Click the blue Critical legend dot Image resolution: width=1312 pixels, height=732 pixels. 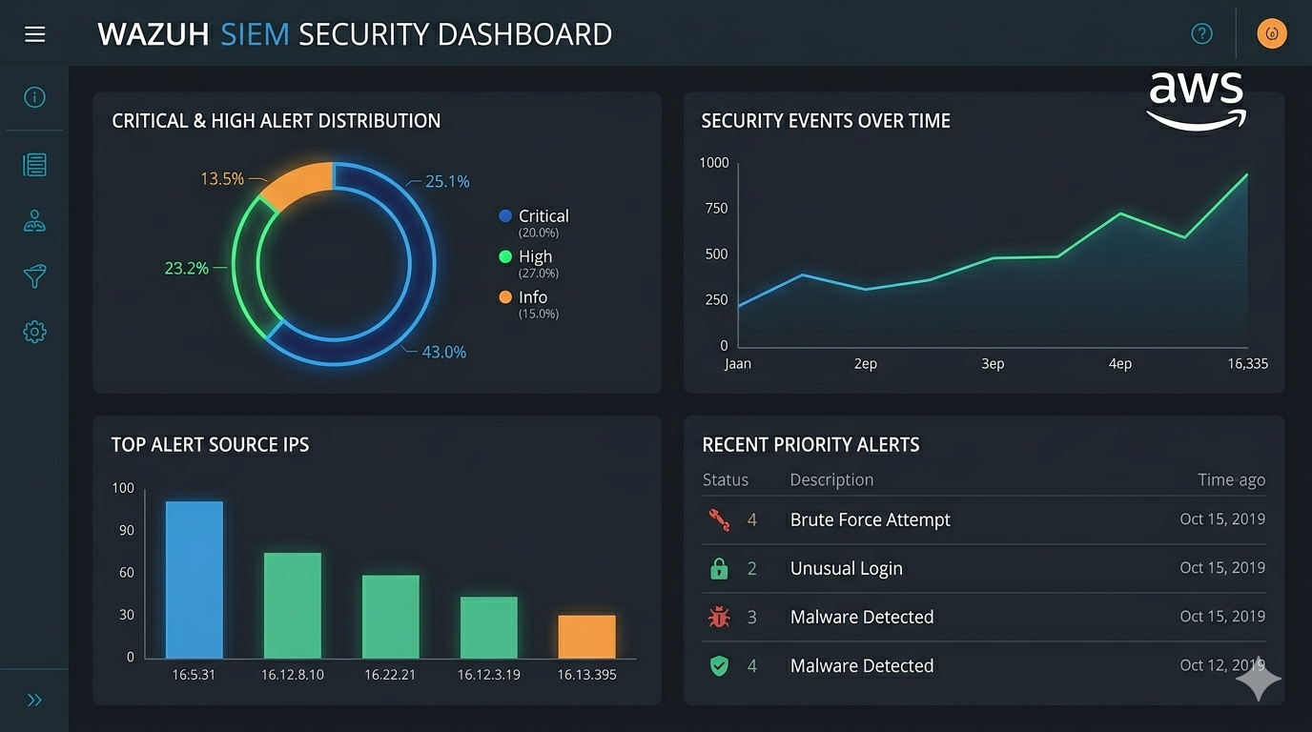coord(505,216)
